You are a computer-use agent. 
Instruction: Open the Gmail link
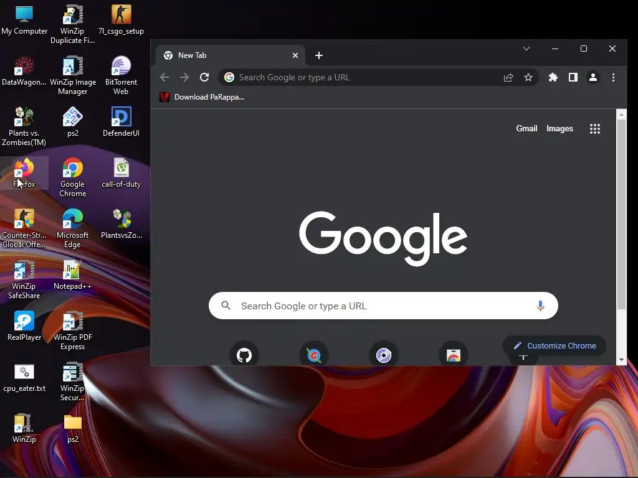(526, 128)
